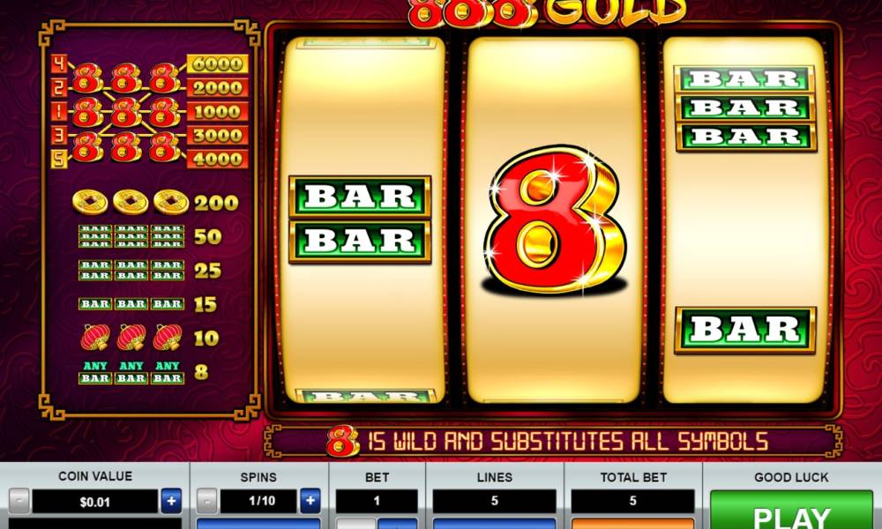This screenshot has width=882, height=529.
Task: Click the spins 1/10 display
Action: point(258,501)
